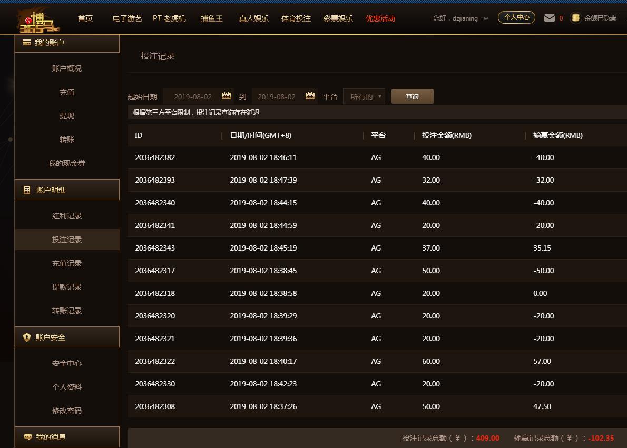Open calendar icon for end date
Screen dimensions: 627x448
pos(310,96)
